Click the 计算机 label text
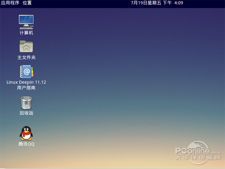 point(26,32)
